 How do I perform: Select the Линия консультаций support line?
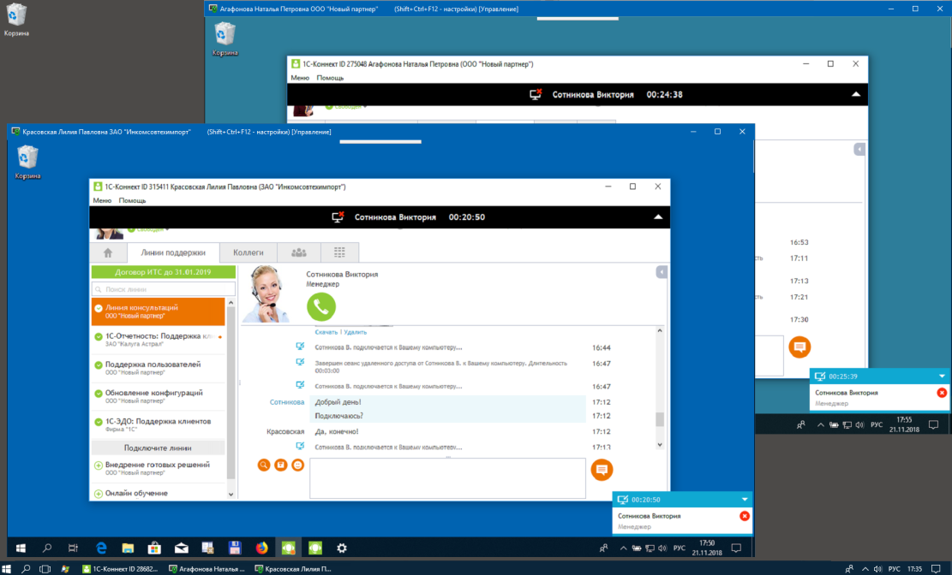[x=158, y=311]
